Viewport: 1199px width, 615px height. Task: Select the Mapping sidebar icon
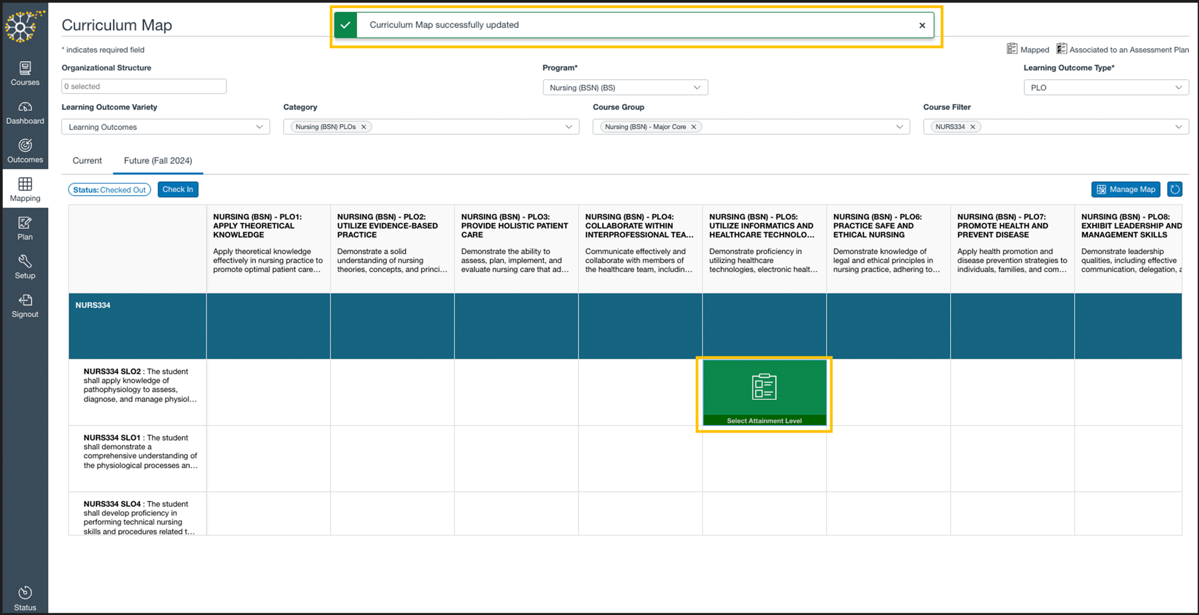[x=25, y=189]
